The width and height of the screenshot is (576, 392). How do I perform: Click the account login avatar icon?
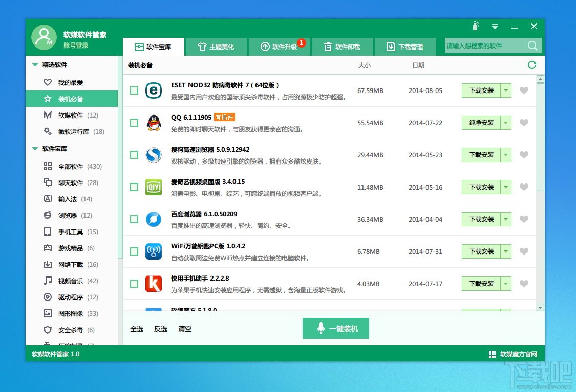(x=44, y=37)
